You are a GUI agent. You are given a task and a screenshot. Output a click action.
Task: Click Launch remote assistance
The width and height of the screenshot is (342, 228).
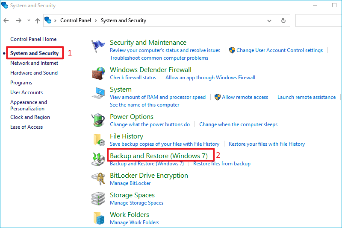[307, 97]
